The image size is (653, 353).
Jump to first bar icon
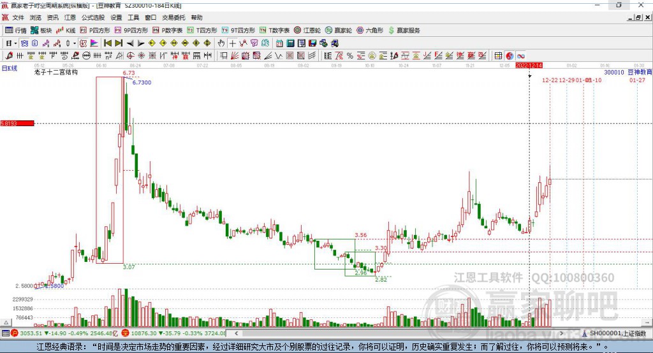click(x=107, y=43)
